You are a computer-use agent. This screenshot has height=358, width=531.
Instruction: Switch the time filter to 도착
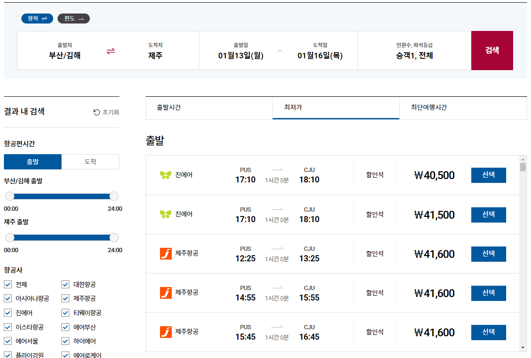pos(90,162)
